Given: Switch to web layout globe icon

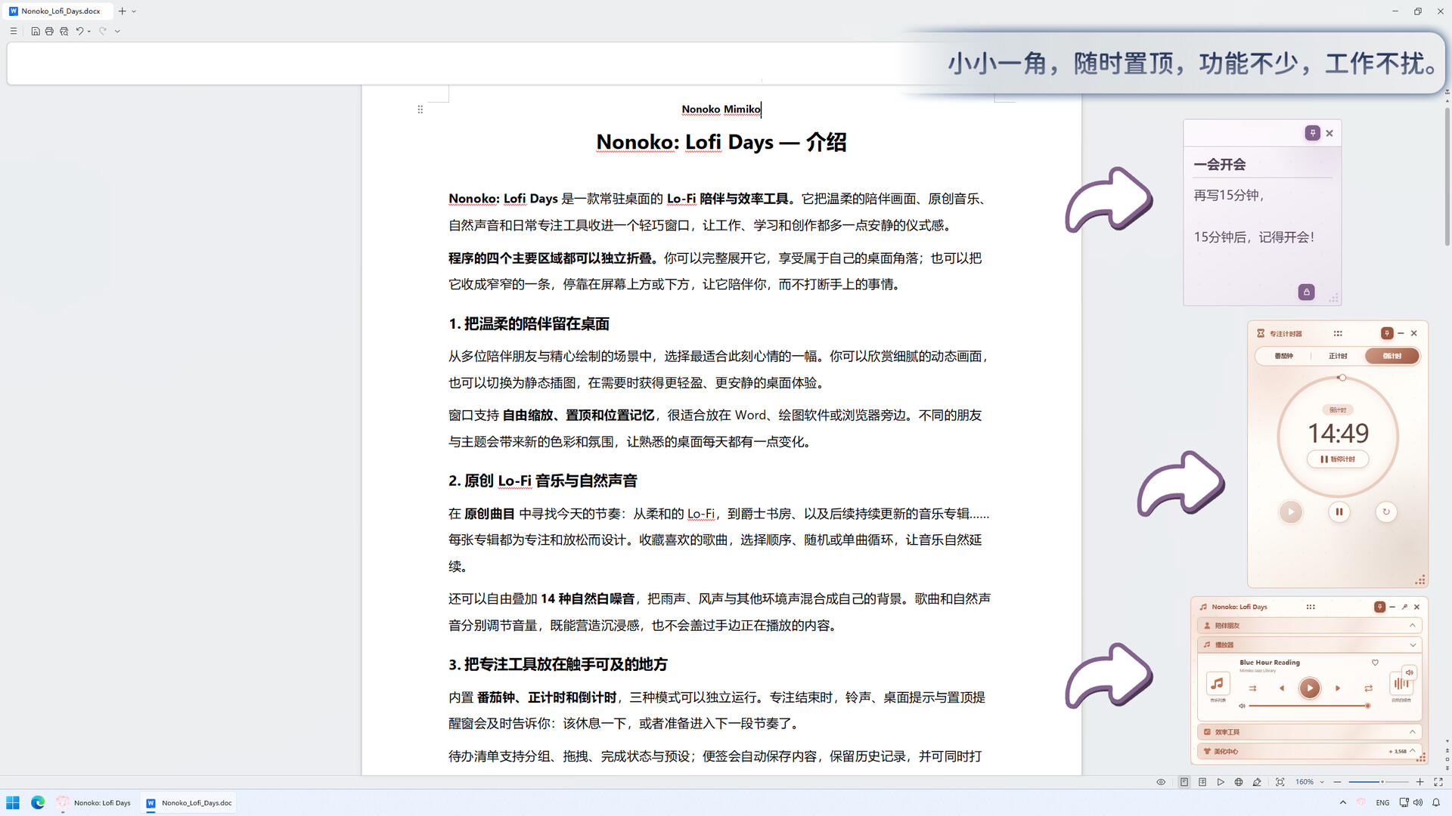Looking at the screenshot, I should point(1239,782).
